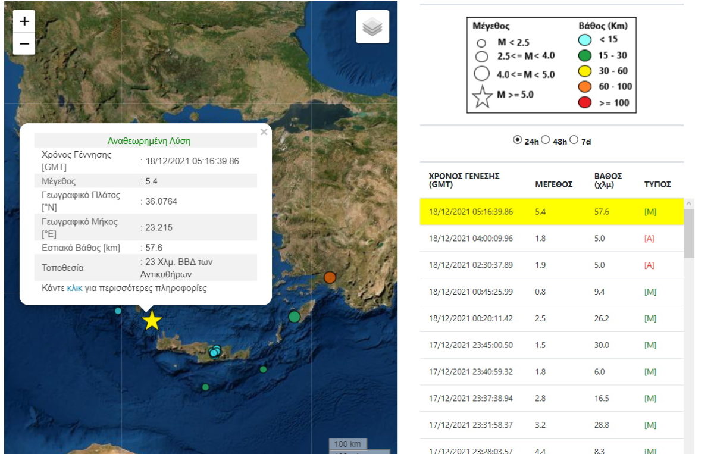Close the earthquake info popup

tap(264, 132)
